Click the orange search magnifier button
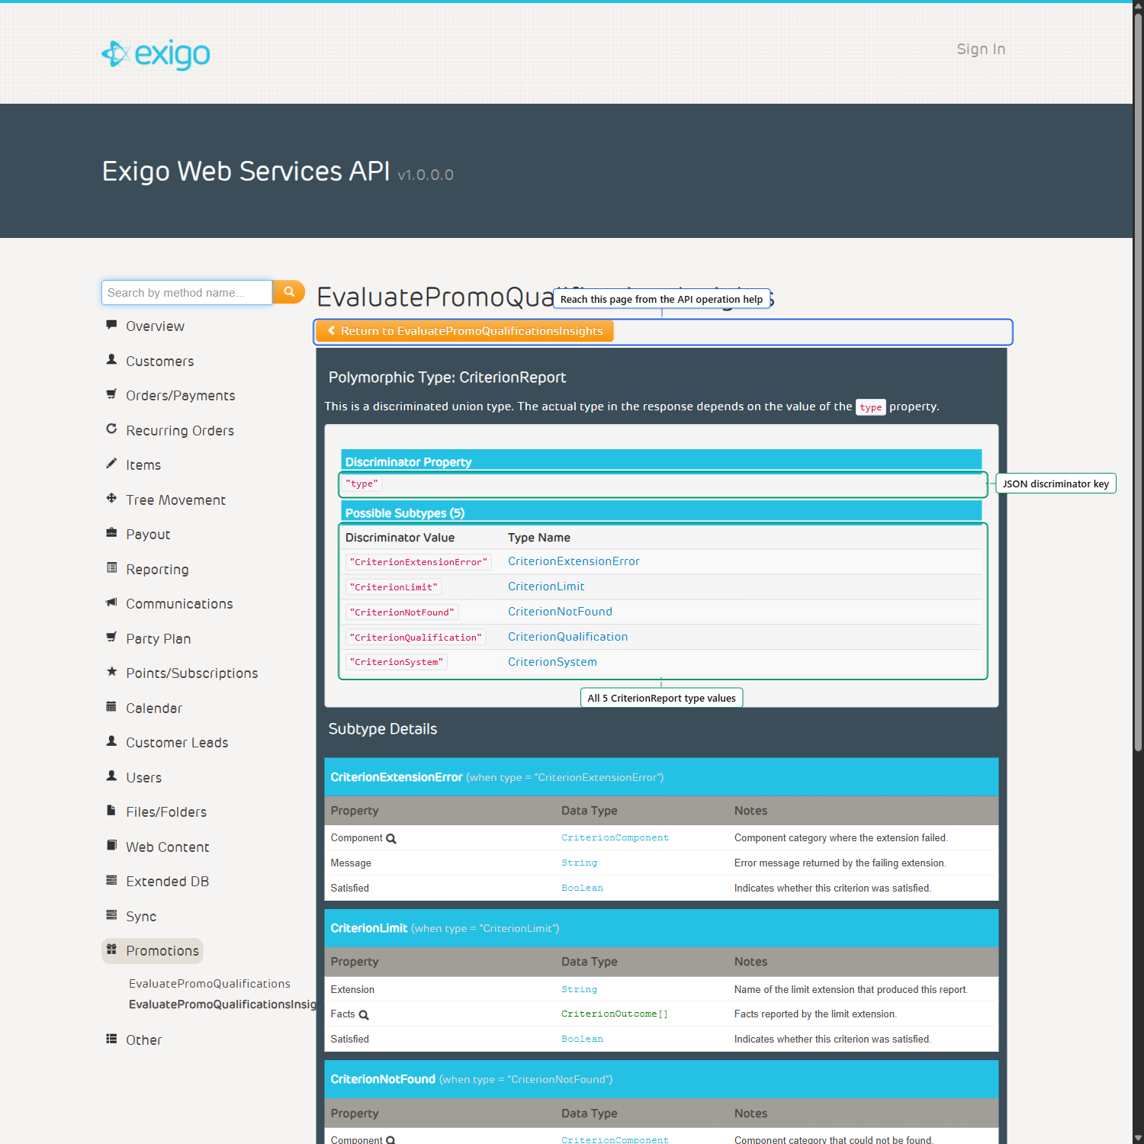 pyautogui.click(x=289, y=292)
